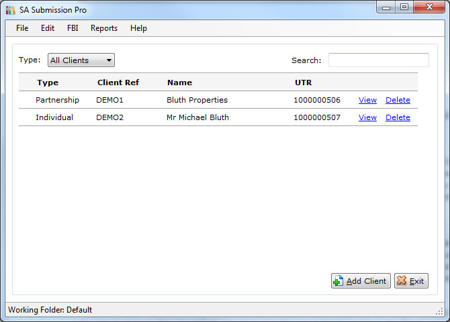Delete the Mr Michael Bluth client
Screen dimensions: 450x322
tap(398, 117)
